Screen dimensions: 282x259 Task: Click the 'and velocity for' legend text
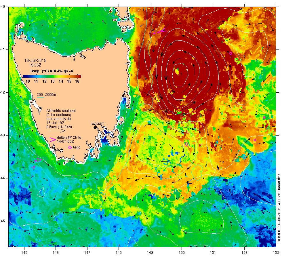[x=59, y=119]
